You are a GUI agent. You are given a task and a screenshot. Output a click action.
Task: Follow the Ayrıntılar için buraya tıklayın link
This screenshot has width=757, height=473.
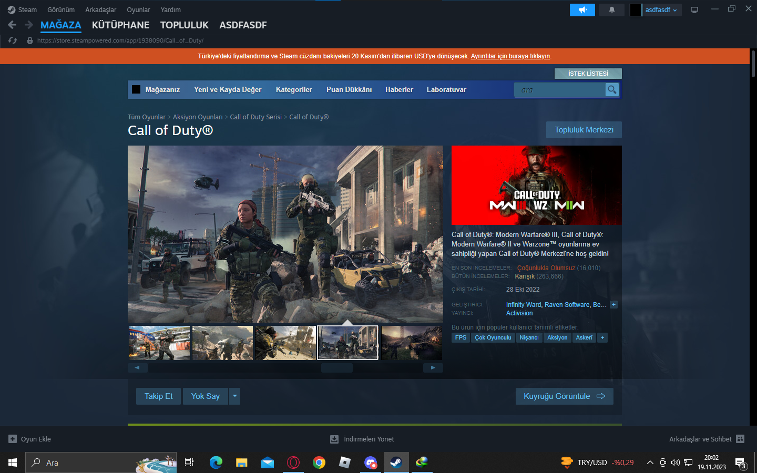[510, 56]
